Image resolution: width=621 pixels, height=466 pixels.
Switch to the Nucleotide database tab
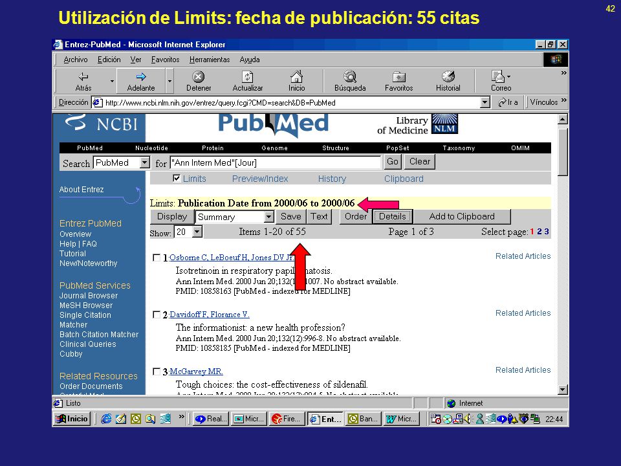pyautogui.click(x=151, y=148)
